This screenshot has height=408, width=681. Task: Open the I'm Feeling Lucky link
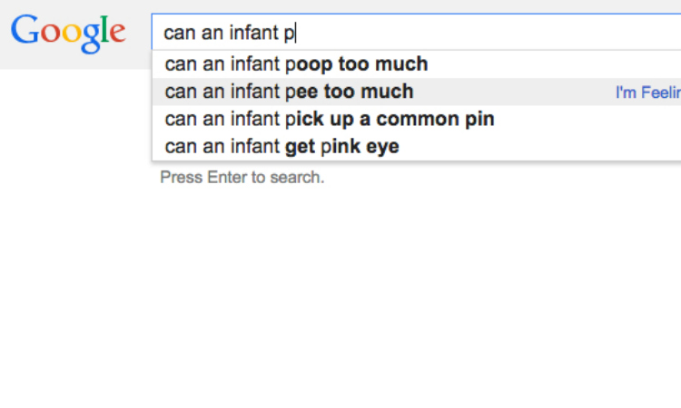point(648,92)
